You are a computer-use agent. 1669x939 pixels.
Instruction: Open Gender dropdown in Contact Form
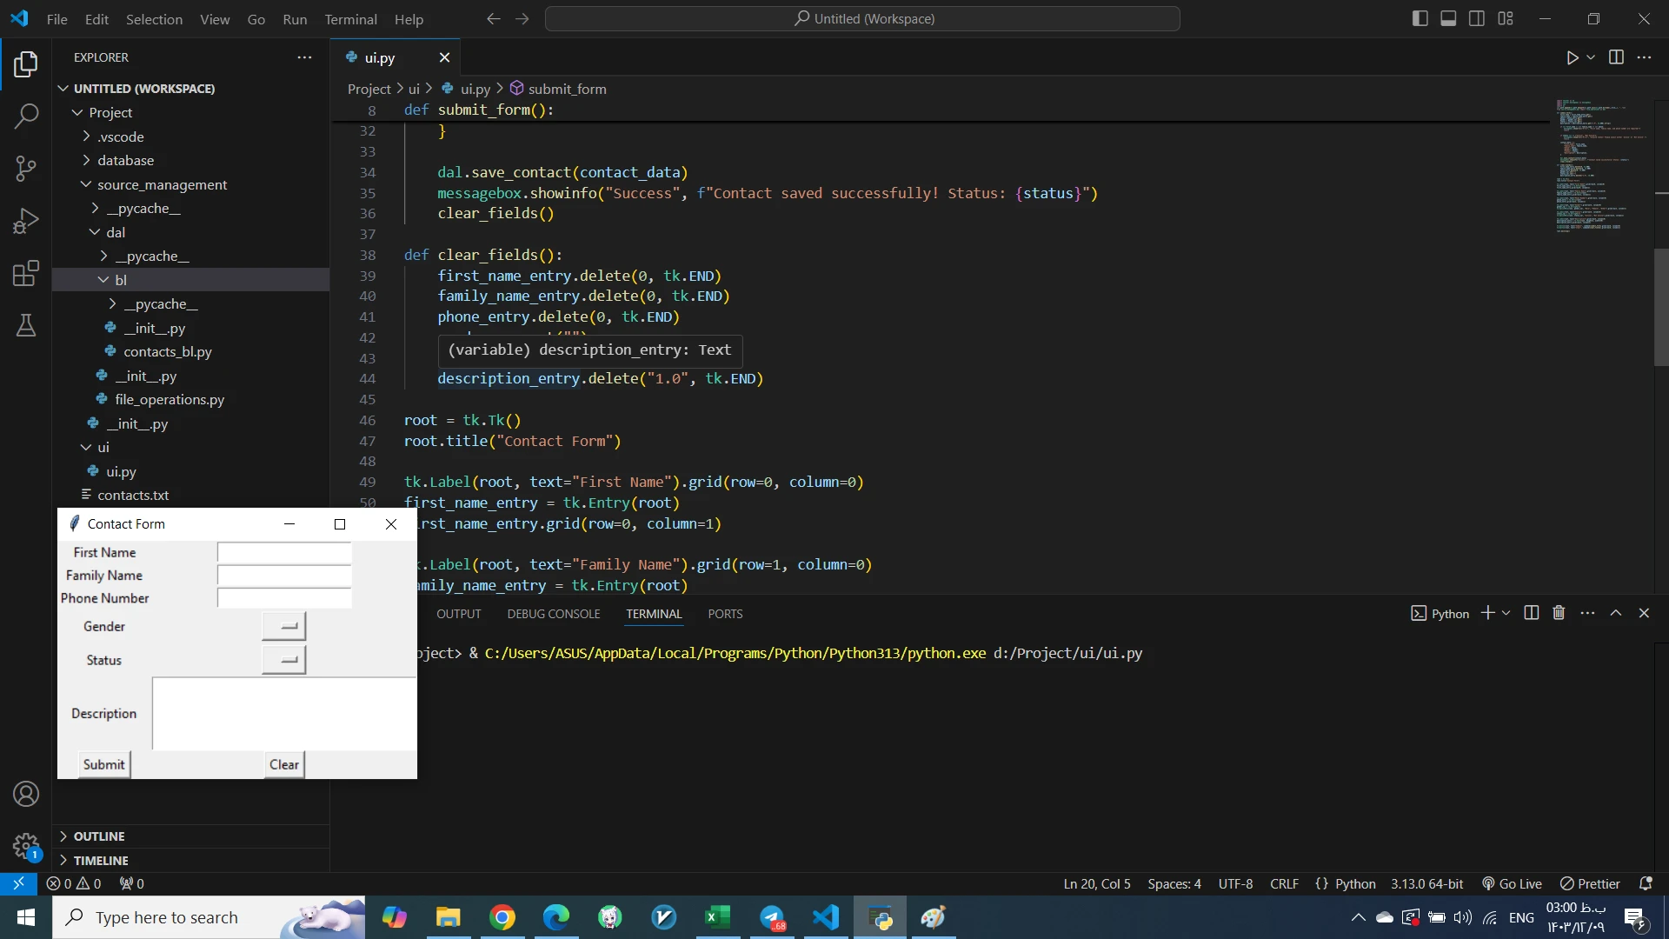coord(283,626)
